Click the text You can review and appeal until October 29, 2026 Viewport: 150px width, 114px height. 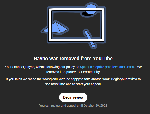(73, 106)
